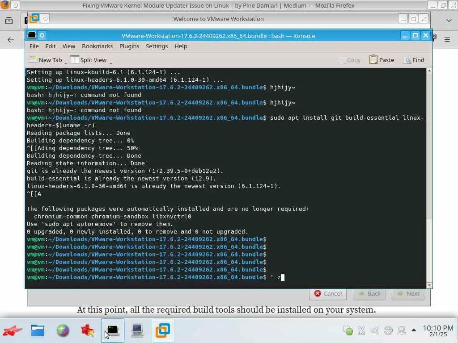Click the New Tab toolbar button

click(x=45, y=60)
